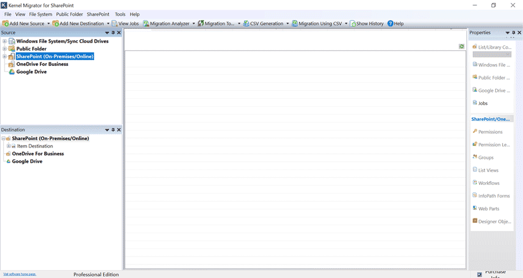Click Public Folder ... in Properties panel
The width and height of the screenshot is (523, 278).
coord(491,77)
